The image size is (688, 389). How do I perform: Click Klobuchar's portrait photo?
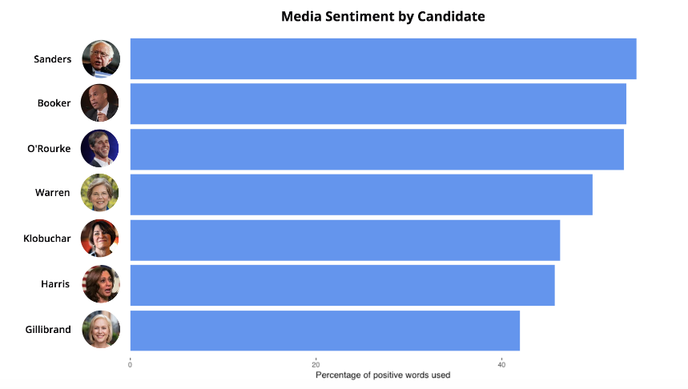(x=99, y=239)
